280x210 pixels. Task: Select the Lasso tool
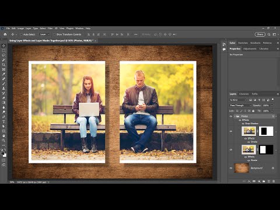3,55
